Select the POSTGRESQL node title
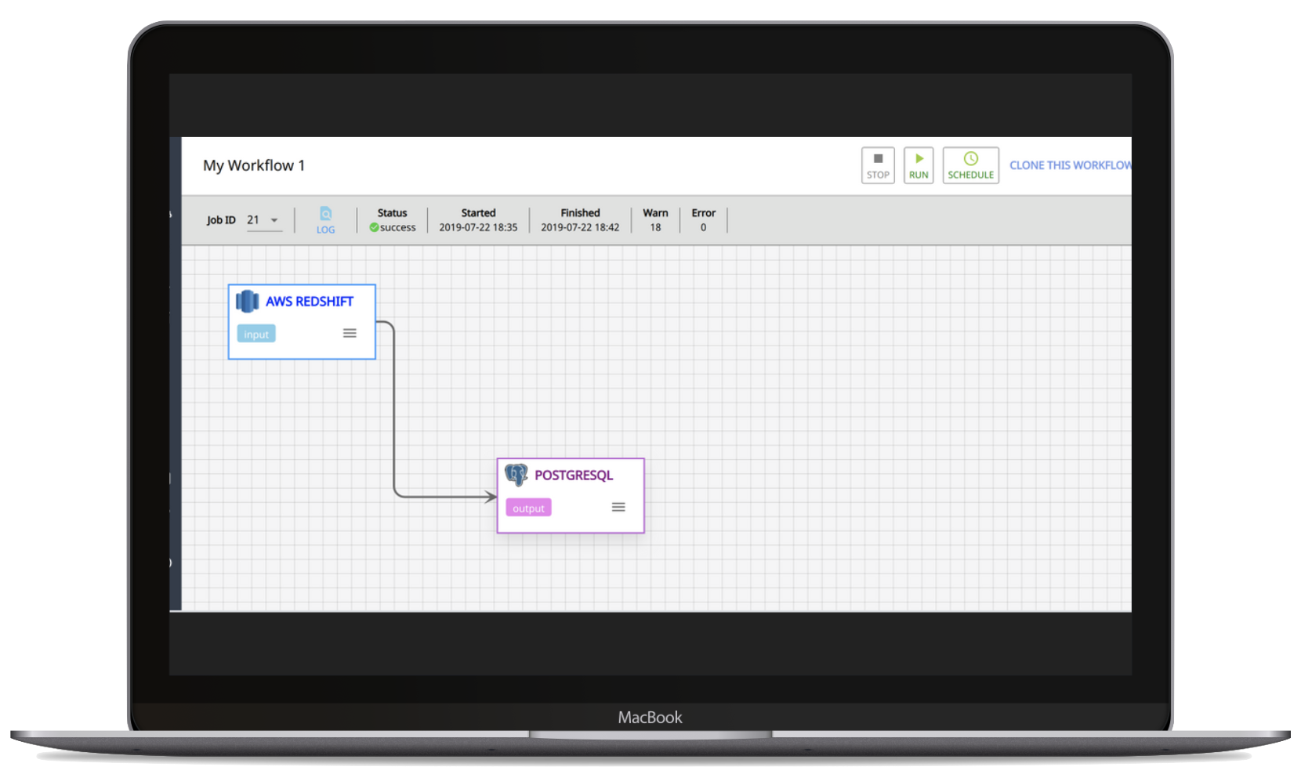Viewport: 1301px width, 774px height. (574, 476)
